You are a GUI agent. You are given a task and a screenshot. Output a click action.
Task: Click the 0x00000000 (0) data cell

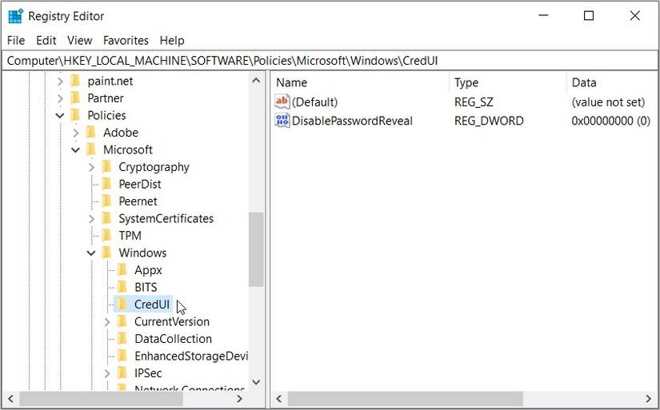pyautogui.click(x=610, y=121)
